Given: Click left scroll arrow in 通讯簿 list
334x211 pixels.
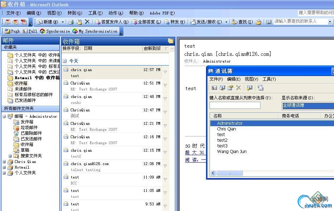Looking at the screenshot, I should click(213, 173).
